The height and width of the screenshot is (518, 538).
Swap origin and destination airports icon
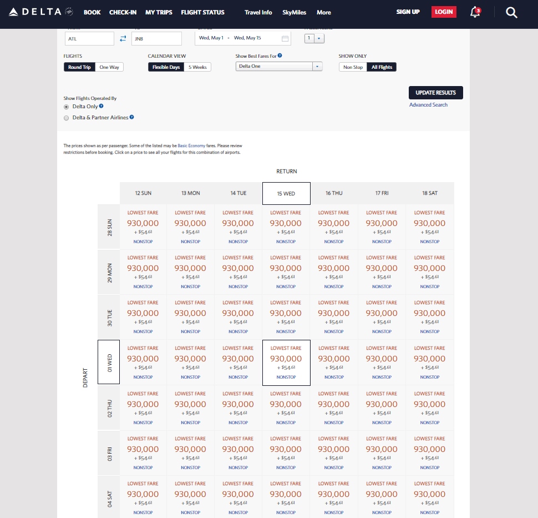coord(123,38)
